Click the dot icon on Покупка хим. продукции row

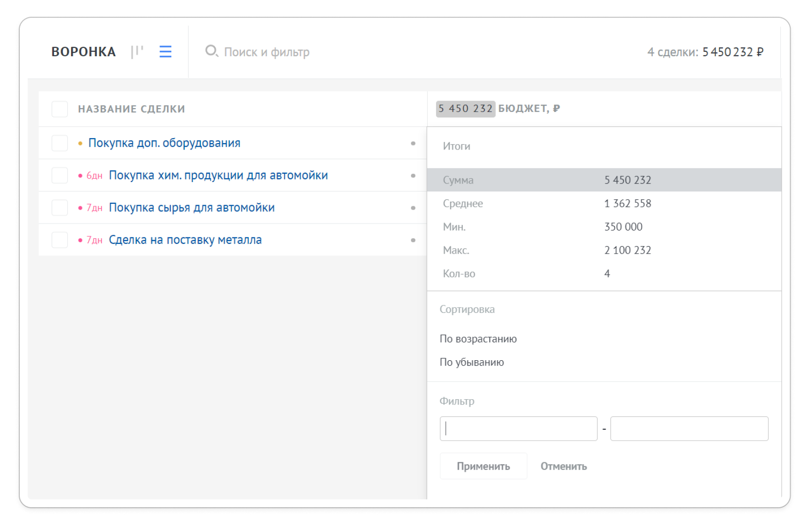click(x=413, y=175)
